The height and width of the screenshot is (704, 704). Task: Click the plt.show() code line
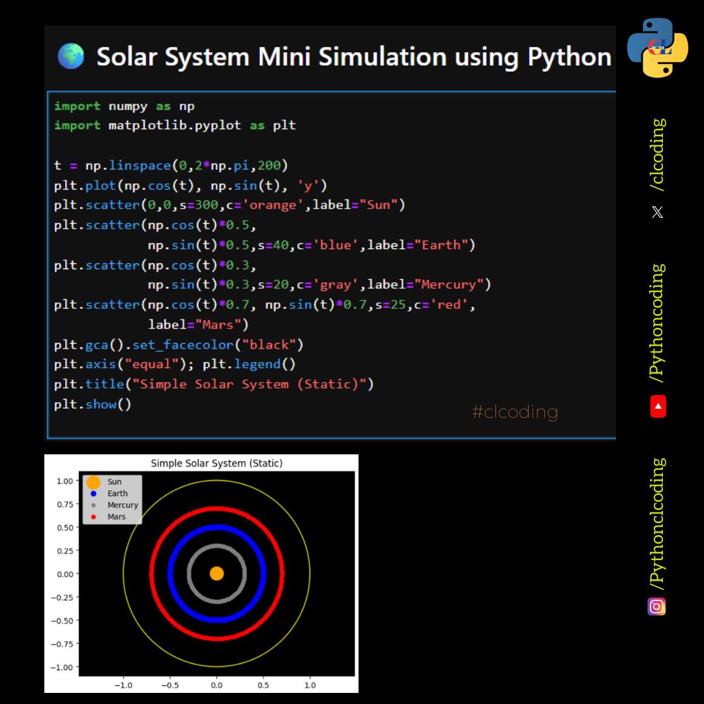point(93,404)
